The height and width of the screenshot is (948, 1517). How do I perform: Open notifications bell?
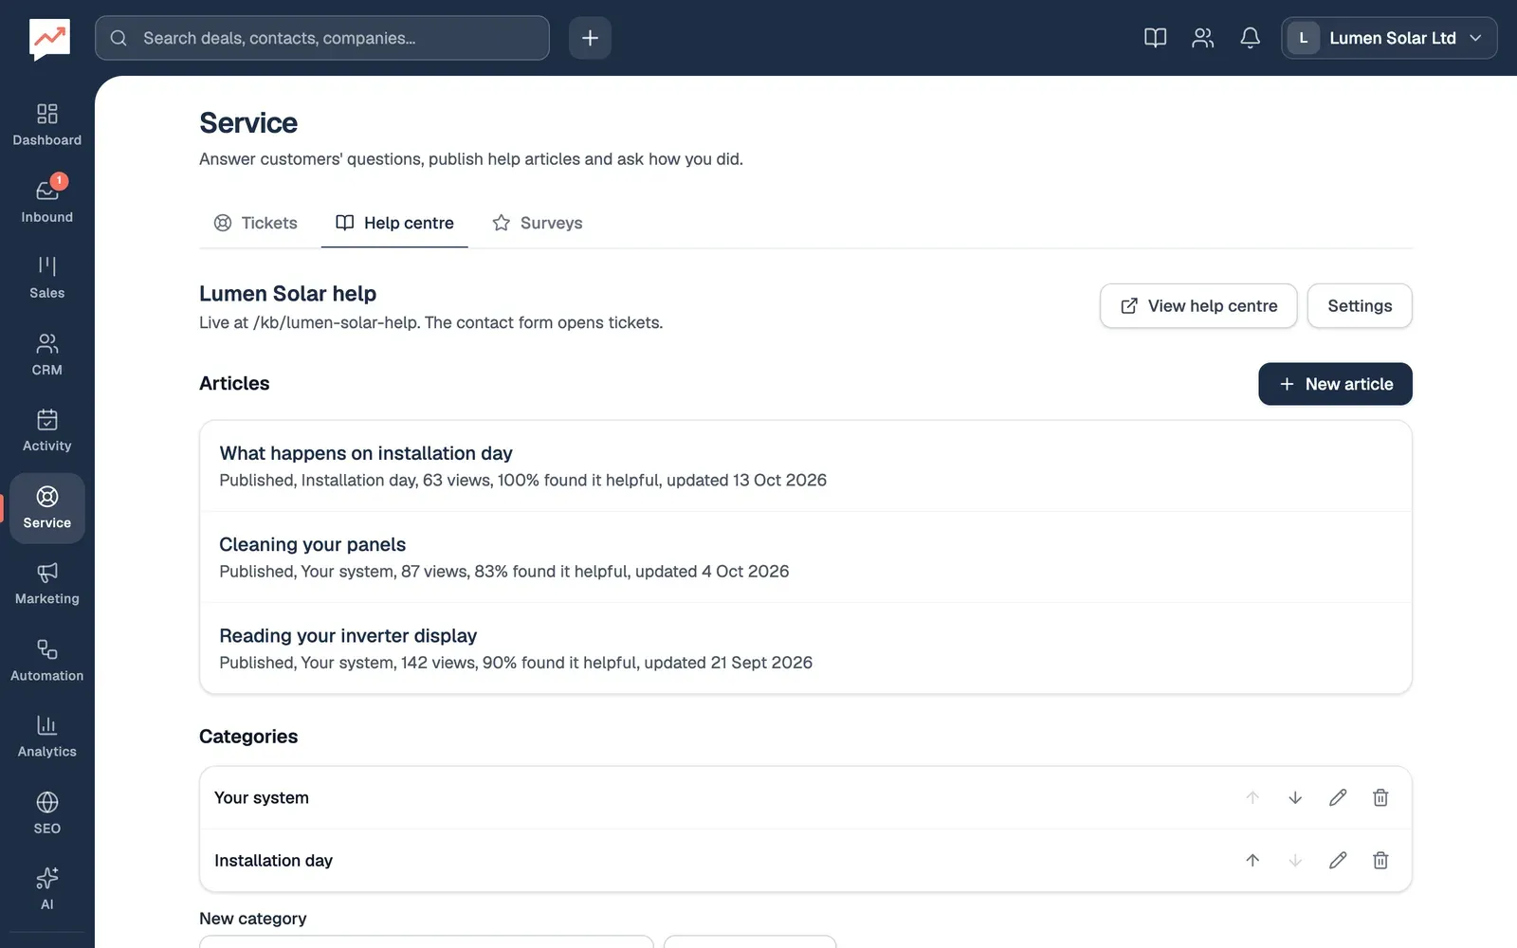[x=1250, y=38]
